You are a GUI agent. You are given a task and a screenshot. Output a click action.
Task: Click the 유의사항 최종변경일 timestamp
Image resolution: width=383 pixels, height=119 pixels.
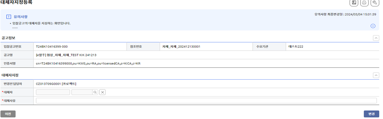click(x=345, y=14)
